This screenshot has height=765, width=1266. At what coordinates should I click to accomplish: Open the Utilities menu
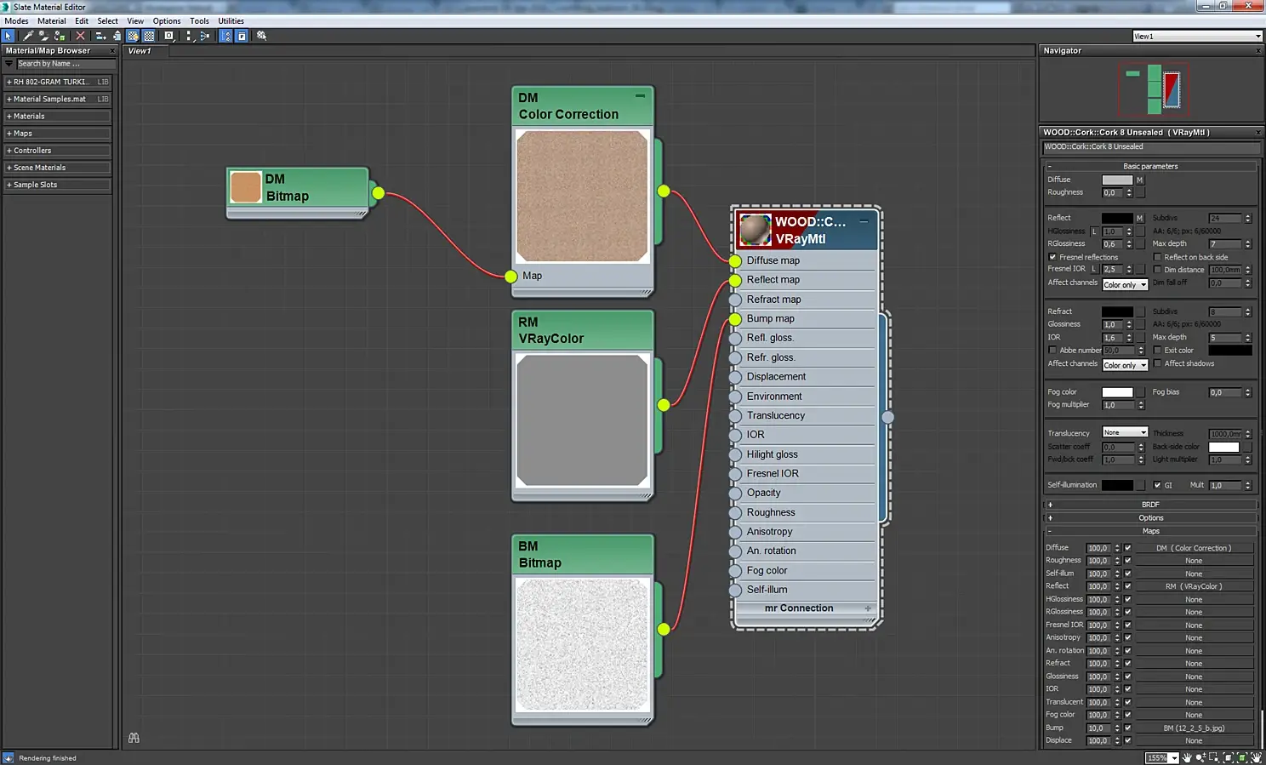tap(231, 21)
